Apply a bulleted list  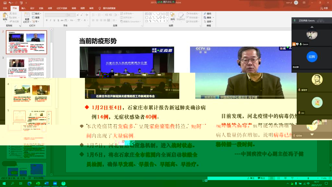[94, 15]
